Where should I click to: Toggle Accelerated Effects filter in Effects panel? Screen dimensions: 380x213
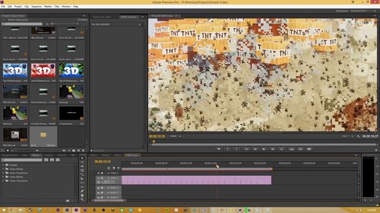pyautogui.click(x=46, y=160)
